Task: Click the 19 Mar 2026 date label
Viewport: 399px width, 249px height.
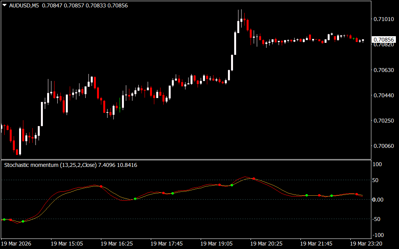Action: pyautogui.click(x=16, y=243)
